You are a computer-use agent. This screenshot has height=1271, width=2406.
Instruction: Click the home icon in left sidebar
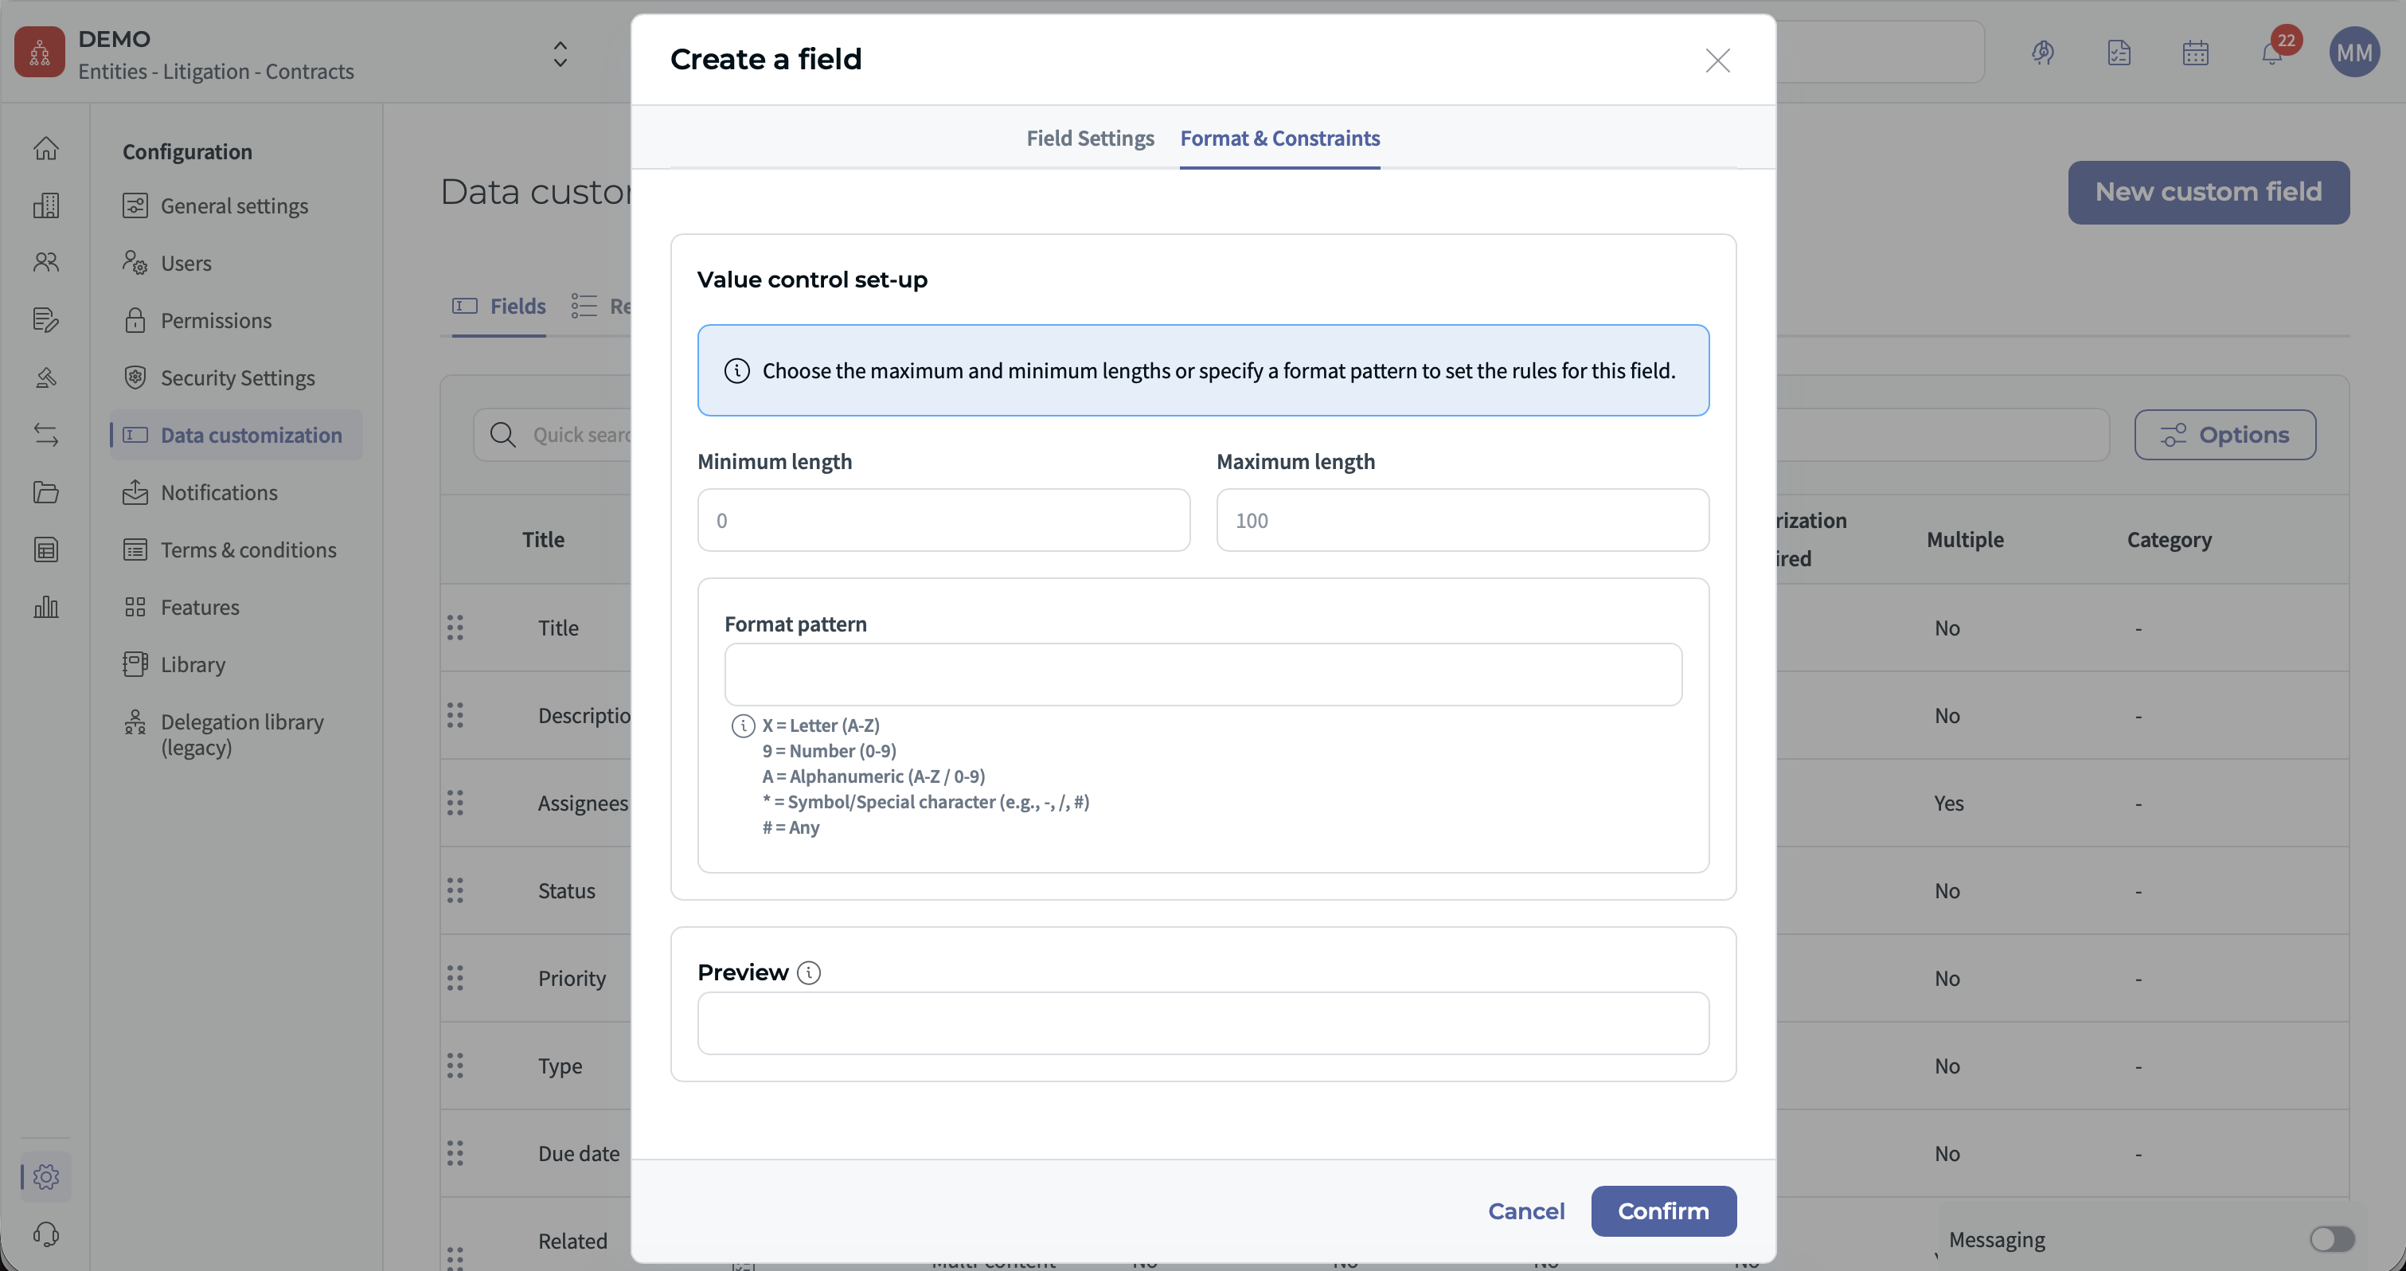45,149
